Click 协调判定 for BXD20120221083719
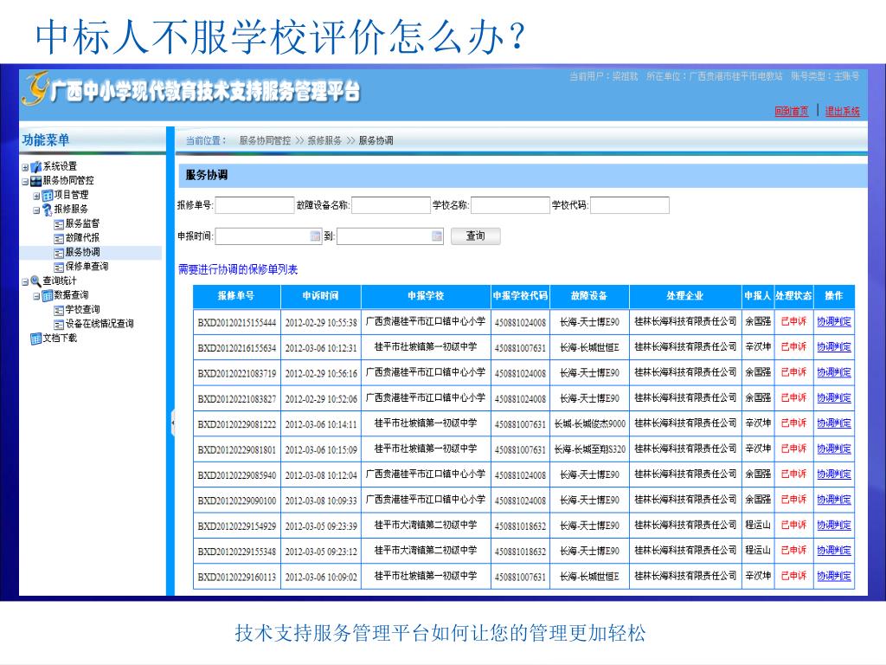Image resolution: width=886 pixels, height=665 pixels. 834,372
